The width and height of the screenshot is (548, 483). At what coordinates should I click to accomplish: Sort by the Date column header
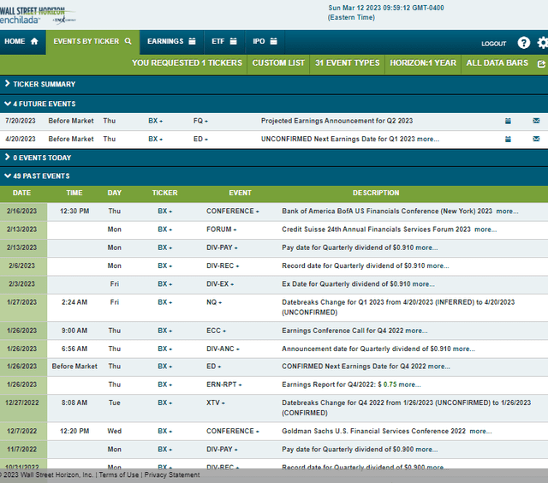tap(21, 193)
